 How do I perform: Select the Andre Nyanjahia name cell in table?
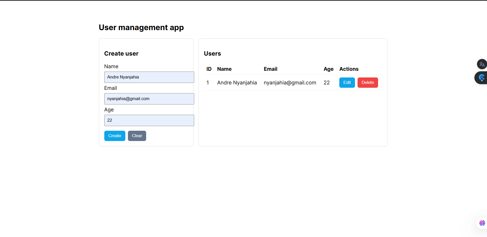[237, 83]
